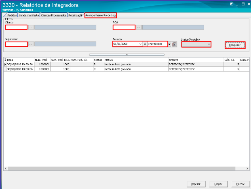Open the RCA lookup ellipsis button
Image resolution: width=251 pixels, height=189 pixels.
(x=139, y=27)
